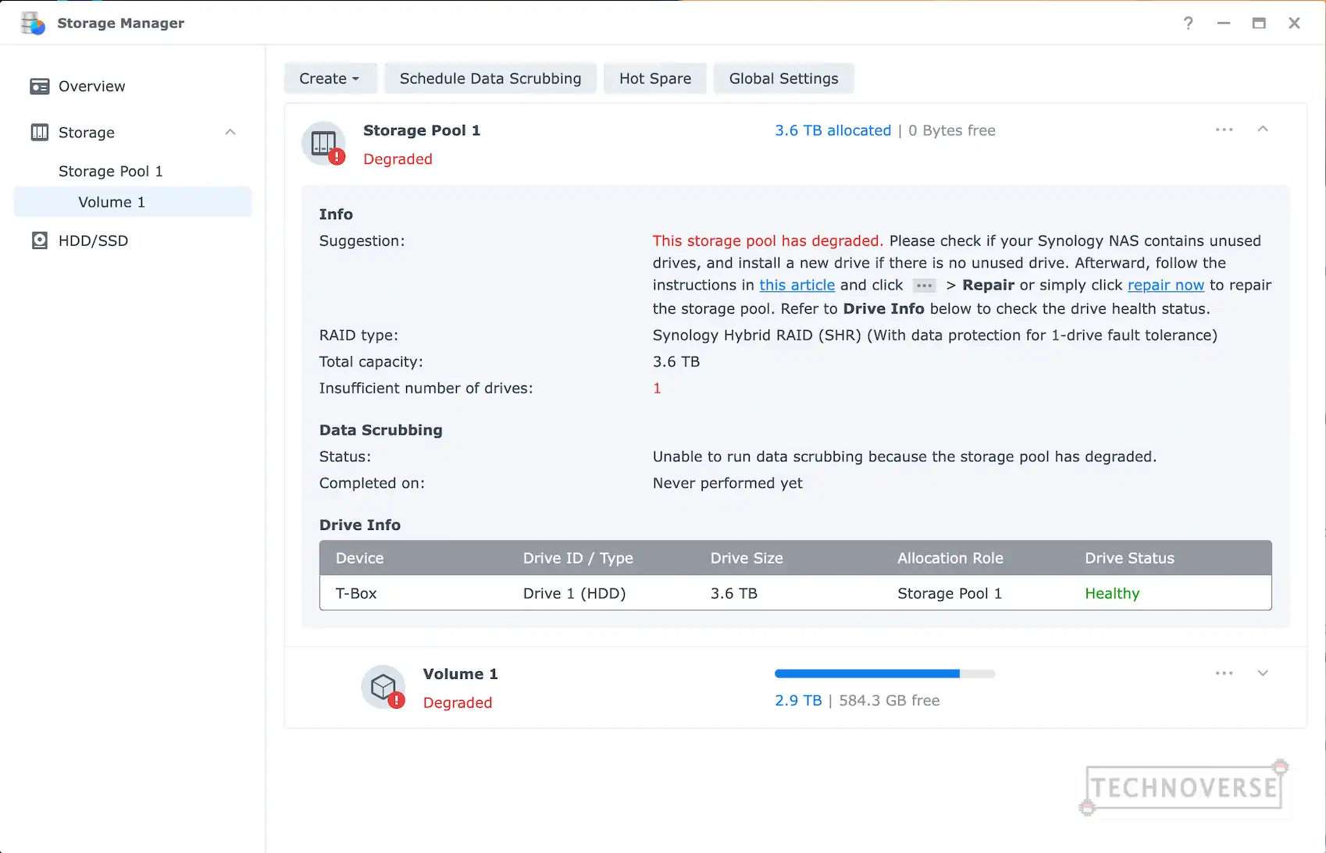Click the '3.6 TB' drive size cell
1326x853 pixels.
pos(734,594)
